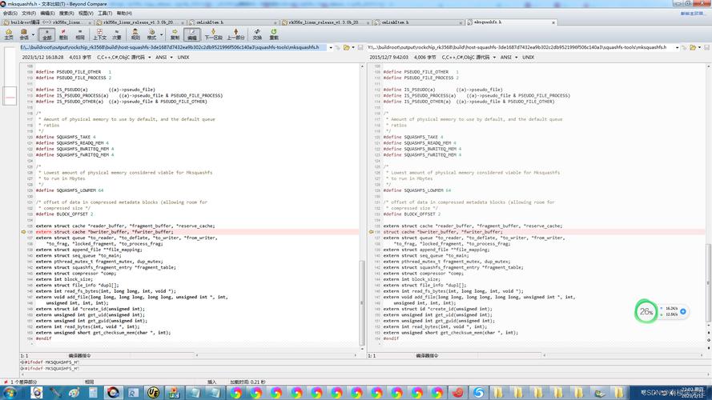Open the 会话(S) menu
712x400 pixels.
[10, 13]
